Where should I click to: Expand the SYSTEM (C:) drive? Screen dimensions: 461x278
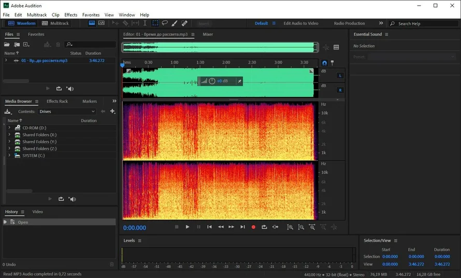9,155
